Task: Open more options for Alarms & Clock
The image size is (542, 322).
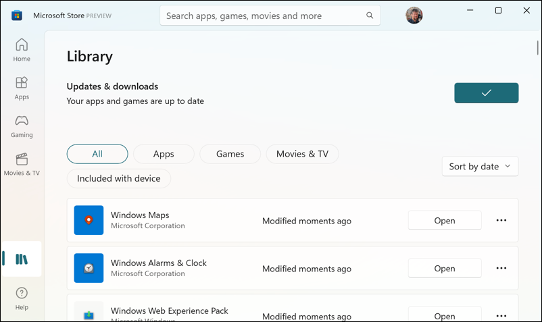Action: coord(501,268)
